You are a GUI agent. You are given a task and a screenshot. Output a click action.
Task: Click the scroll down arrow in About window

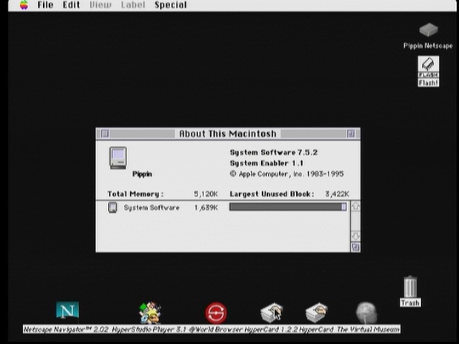click(356, 236)
